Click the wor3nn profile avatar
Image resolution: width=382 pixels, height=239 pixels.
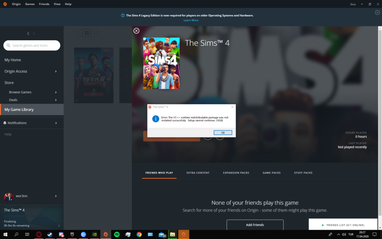coord(9,197)
